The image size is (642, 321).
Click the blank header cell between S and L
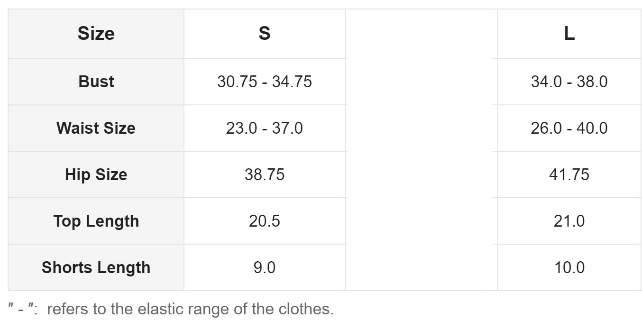pos(421,34)
